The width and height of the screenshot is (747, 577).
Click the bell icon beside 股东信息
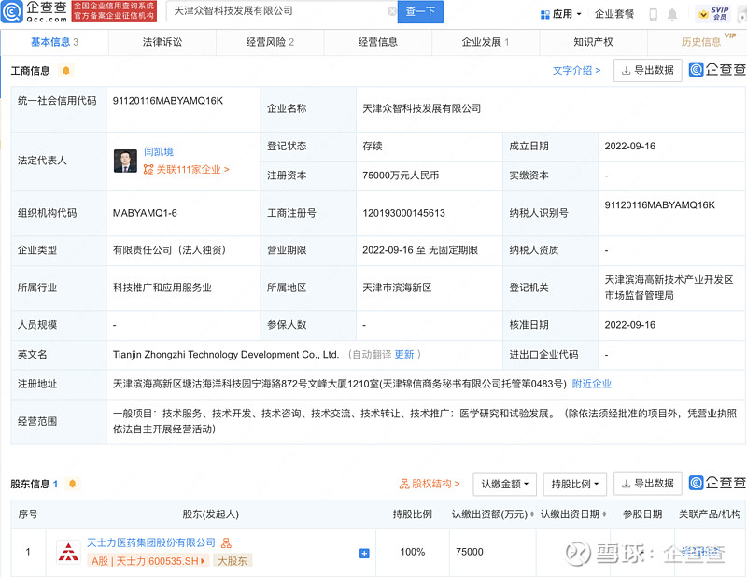pyautogui.click(x=73, y=484)
